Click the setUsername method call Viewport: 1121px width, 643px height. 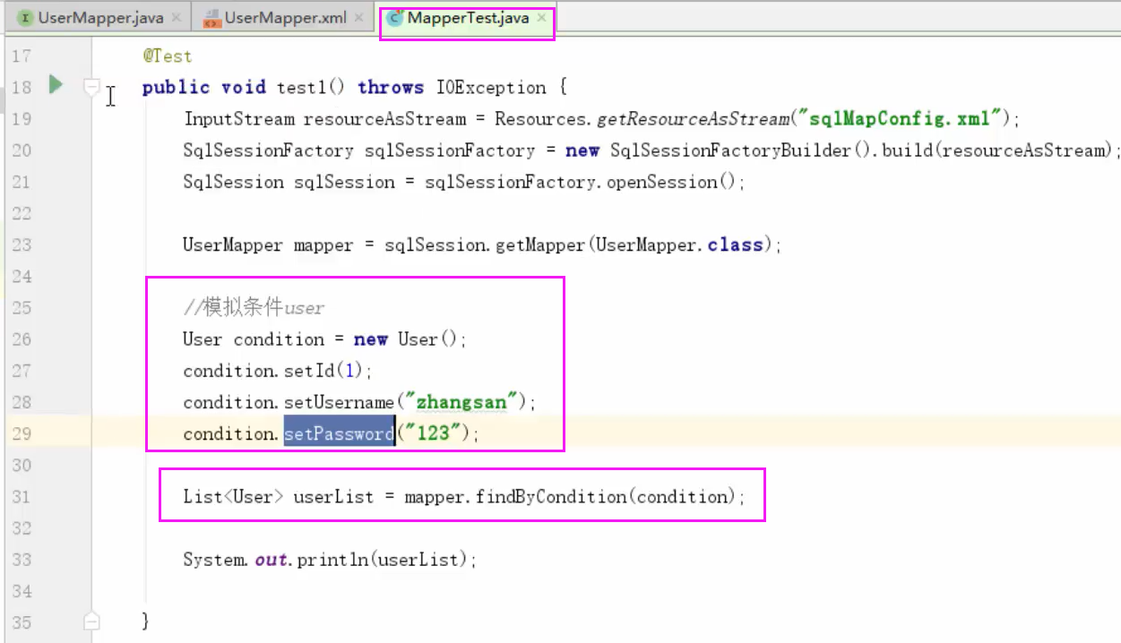(x=339, y=402)
